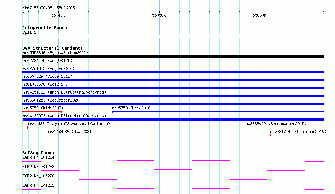Select variant nsv4135952 (gnomADStructuralVariants) label
This screenshot has width=335, height=194.
64,116
